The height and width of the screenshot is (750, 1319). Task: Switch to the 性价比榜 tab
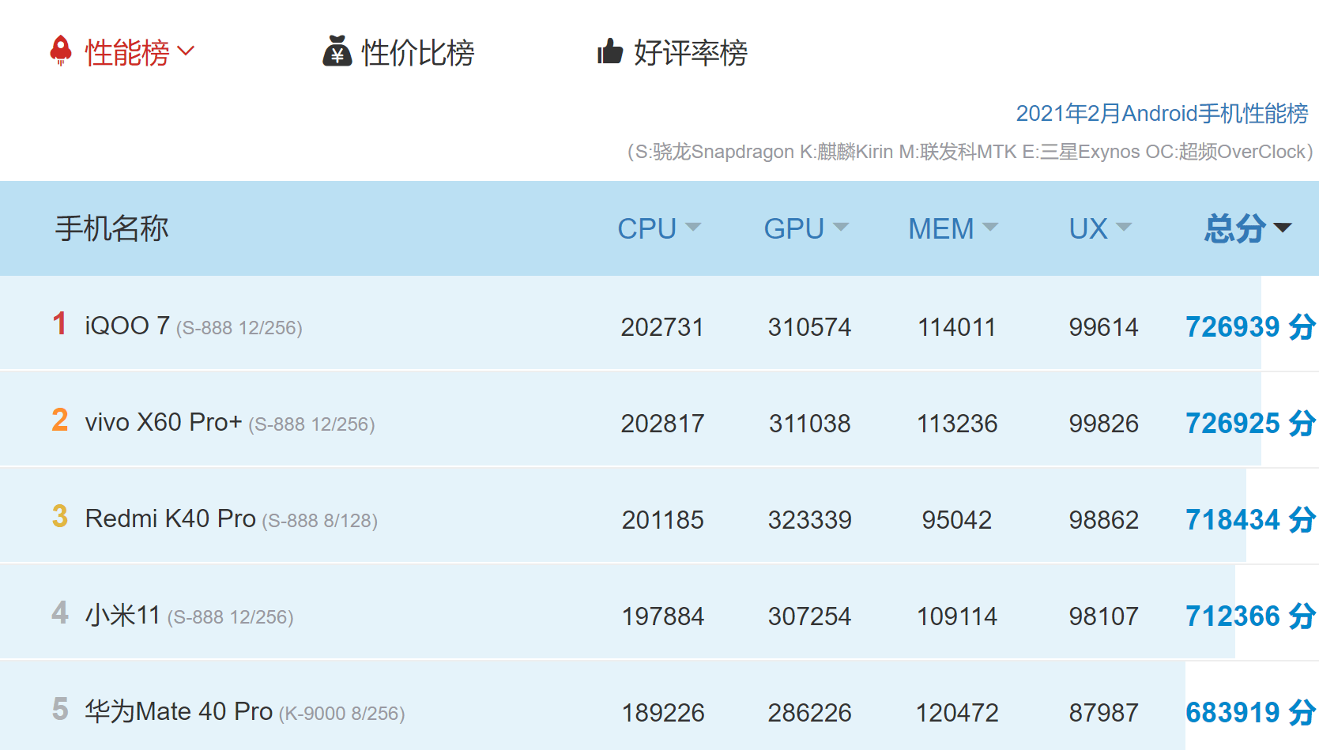[417, 53]
